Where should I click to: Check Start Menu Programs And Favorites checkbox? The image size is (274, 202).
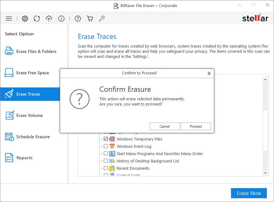point(106,154)
